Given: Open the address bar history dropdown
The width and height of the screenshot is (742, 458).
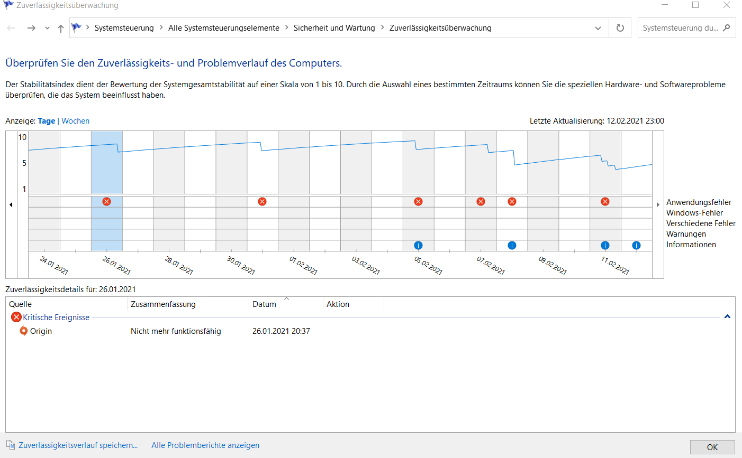Looking at the screenshot, I should click(598, 28).
